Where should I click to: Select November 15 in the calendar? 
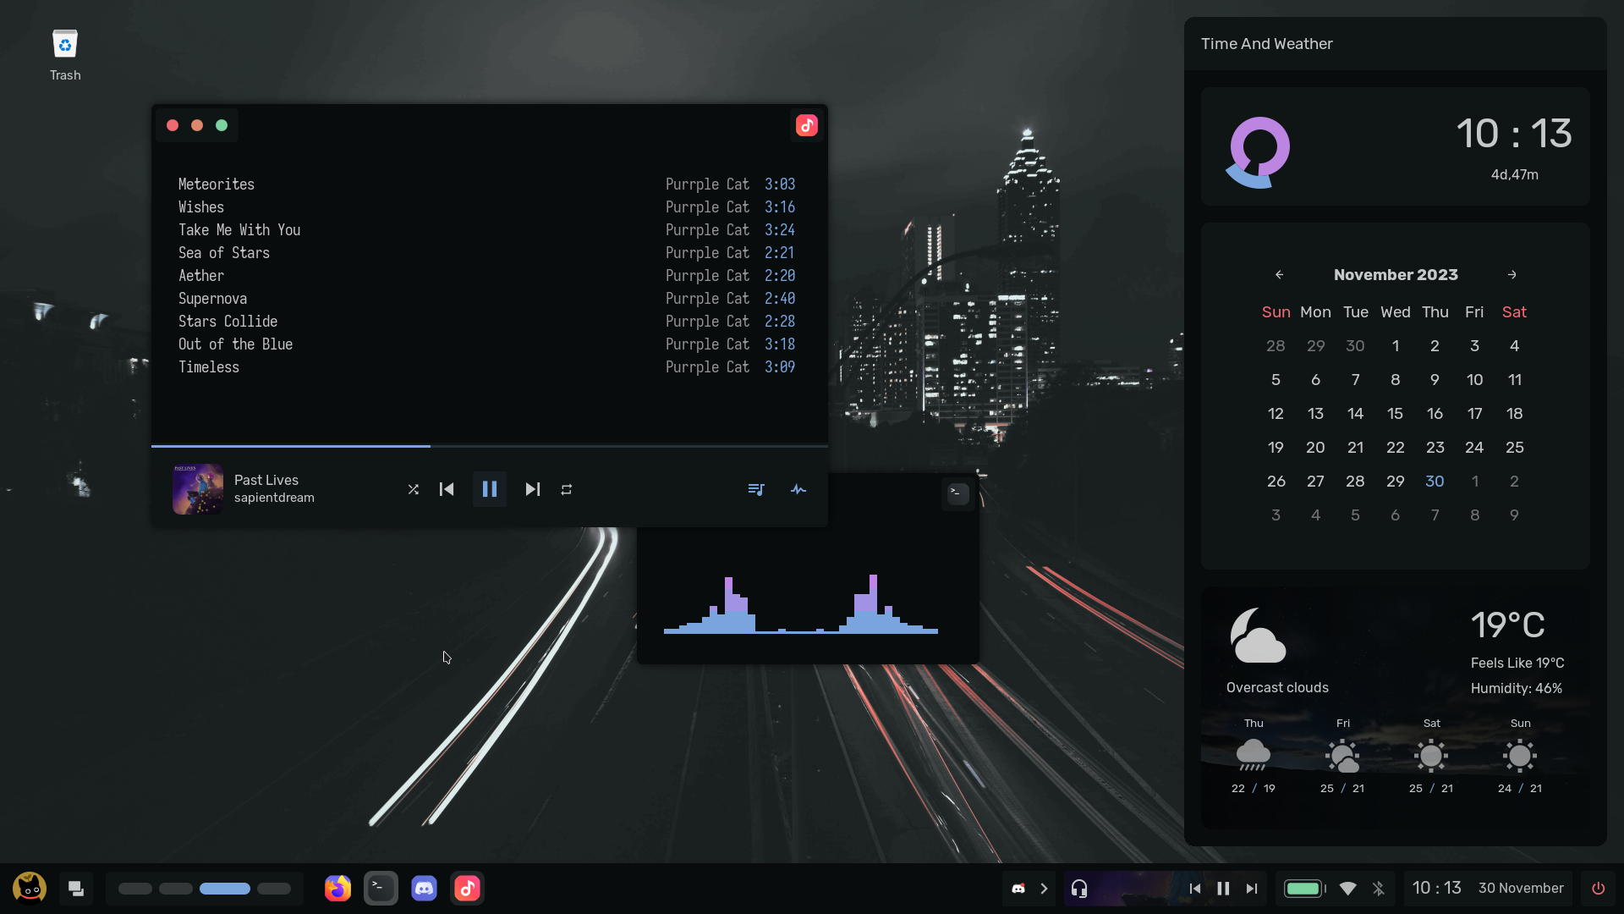click(x=1395, y=413)
